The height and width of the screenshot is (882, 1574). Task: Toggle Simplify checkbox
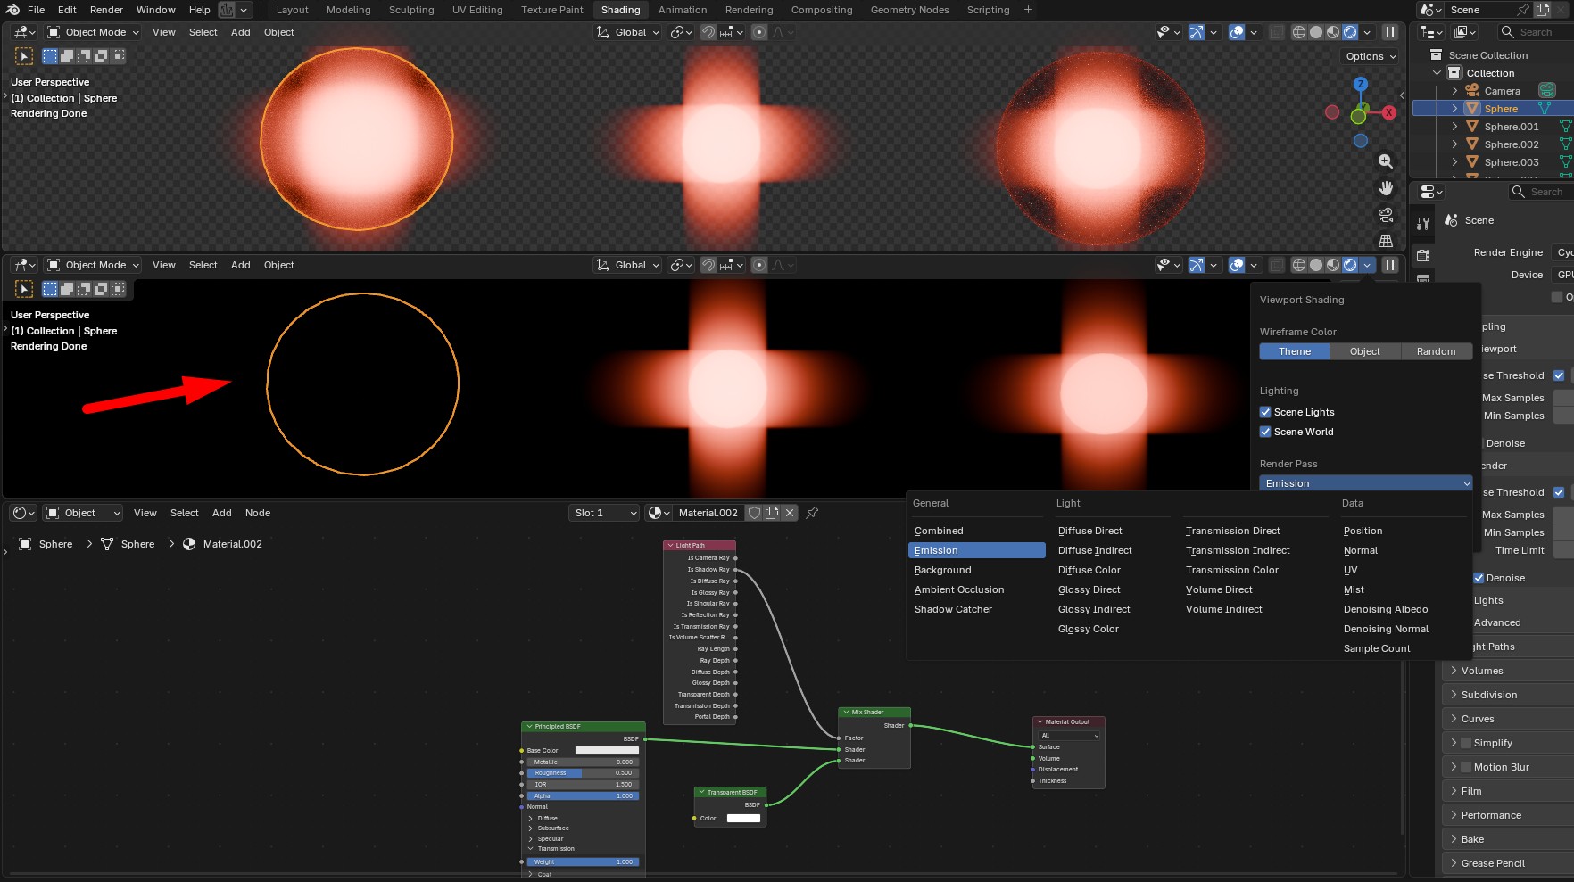click(1466, 743)
